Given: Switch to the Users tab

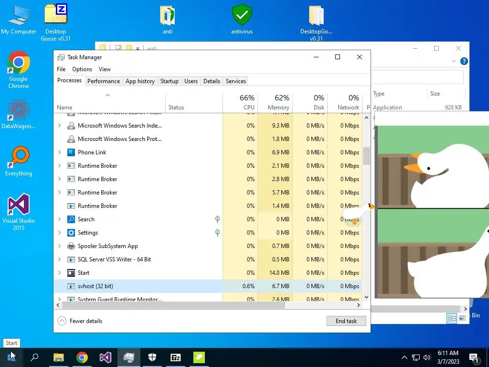Looking at the screenshot, I should click(x=191, y=81).
